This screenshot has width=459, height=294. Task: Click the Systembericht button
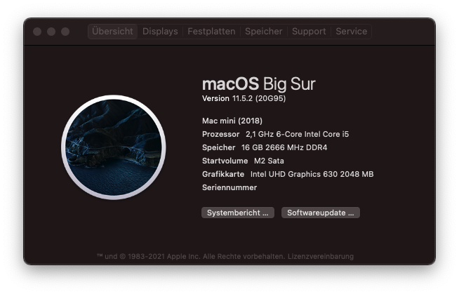pos(238,213)
